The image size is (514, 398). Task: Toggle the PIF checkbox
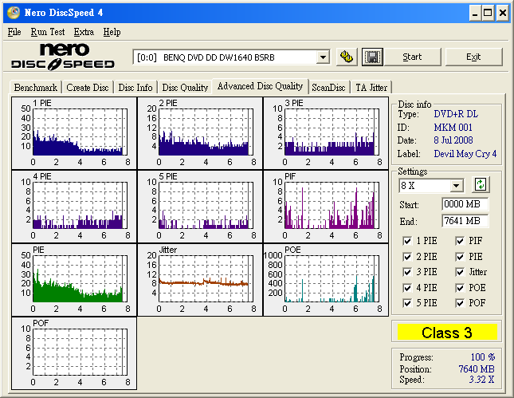coord(461,241)
